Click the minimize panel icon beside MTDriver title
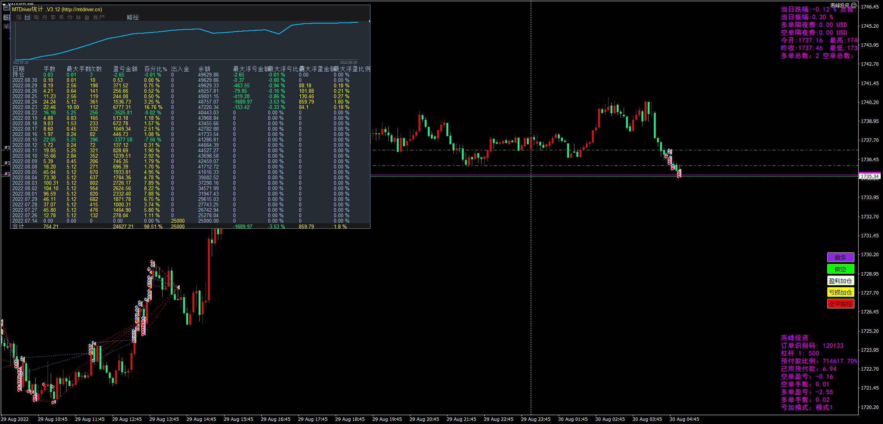The height and width of the screenshot is (424, 883). click(x=6, y=8)
